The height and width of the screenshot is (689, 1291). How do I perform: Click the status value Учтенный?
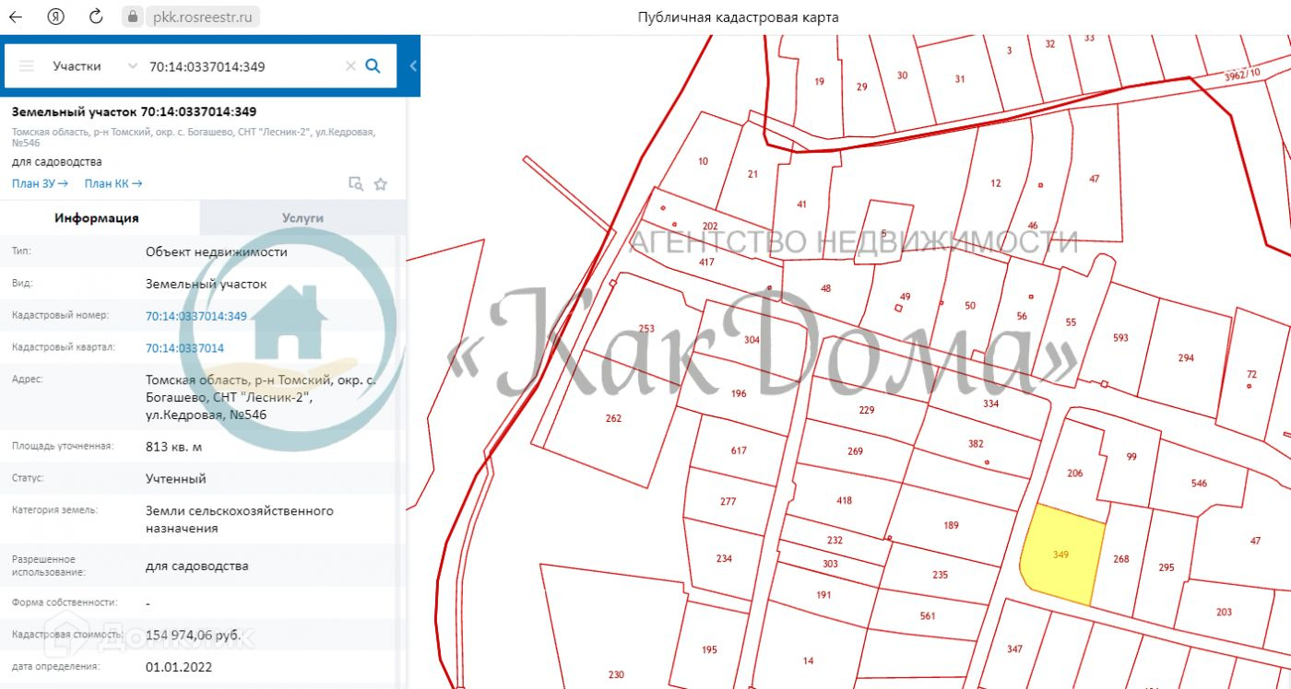click(176, 479)
